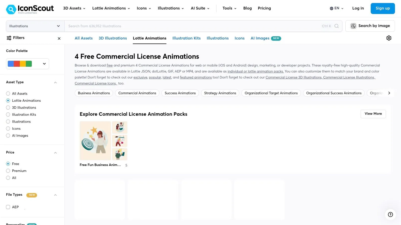Click the globe language icon
This screenshot has width=401, height=225.
point(331,8)
